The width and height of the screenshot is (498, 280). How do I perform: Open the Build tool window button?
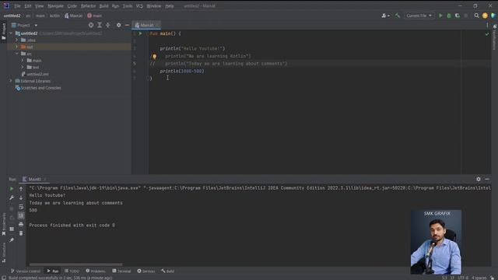[167, 271]
